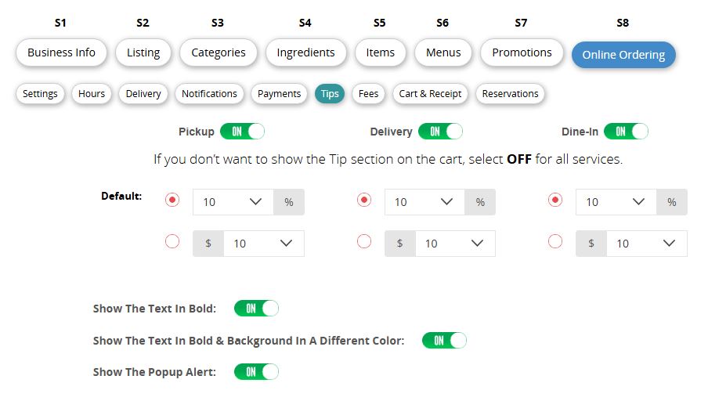Select the Dine-In dollar amount radio button

point(555,242)
